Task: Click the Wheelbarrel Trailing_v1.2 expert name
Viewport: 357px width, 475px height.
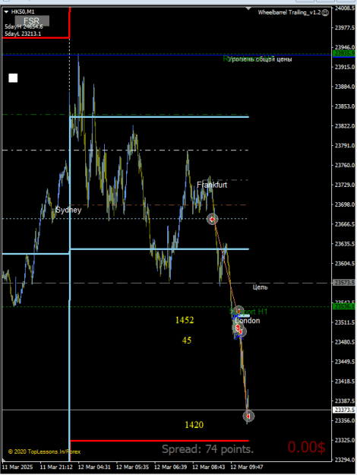Action: click(289, 12)
